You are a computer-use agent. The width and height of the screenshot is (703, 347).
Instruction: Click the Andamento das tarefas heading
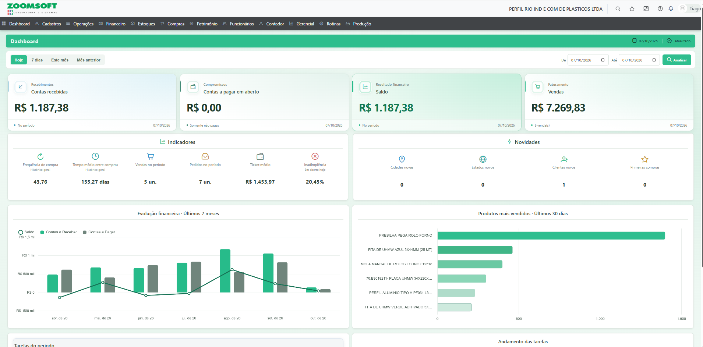[523, 342]
